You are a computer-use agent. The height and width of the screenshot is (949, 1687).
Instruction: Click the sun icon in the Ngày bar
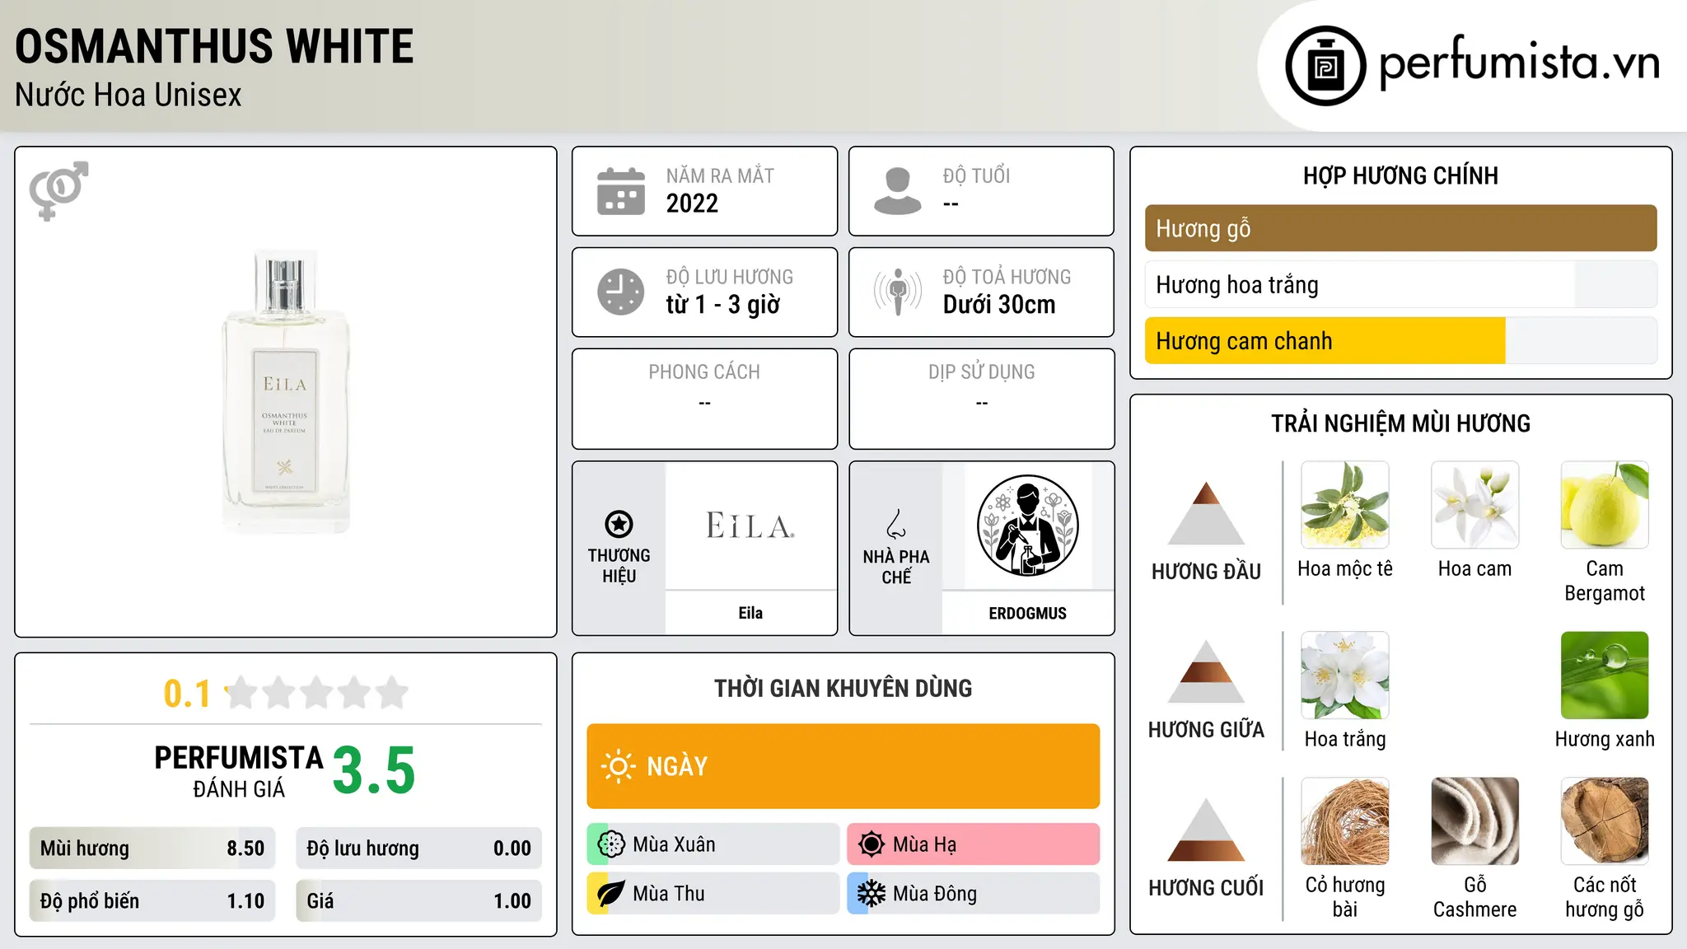point(618,766)
